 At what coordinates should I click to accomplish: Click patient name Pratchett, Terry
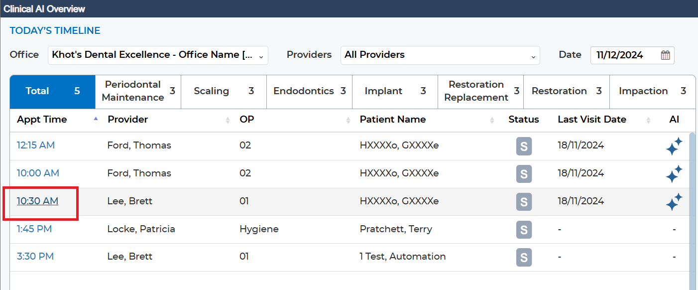tap(396, 229)
